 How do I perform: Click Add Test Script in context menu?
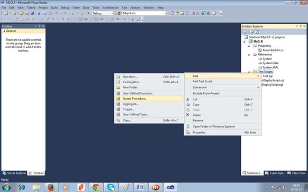coord(223,81)
